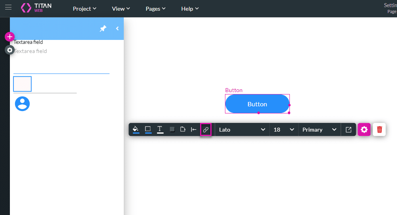Open button settings via pink gear

tap(364, 130)
